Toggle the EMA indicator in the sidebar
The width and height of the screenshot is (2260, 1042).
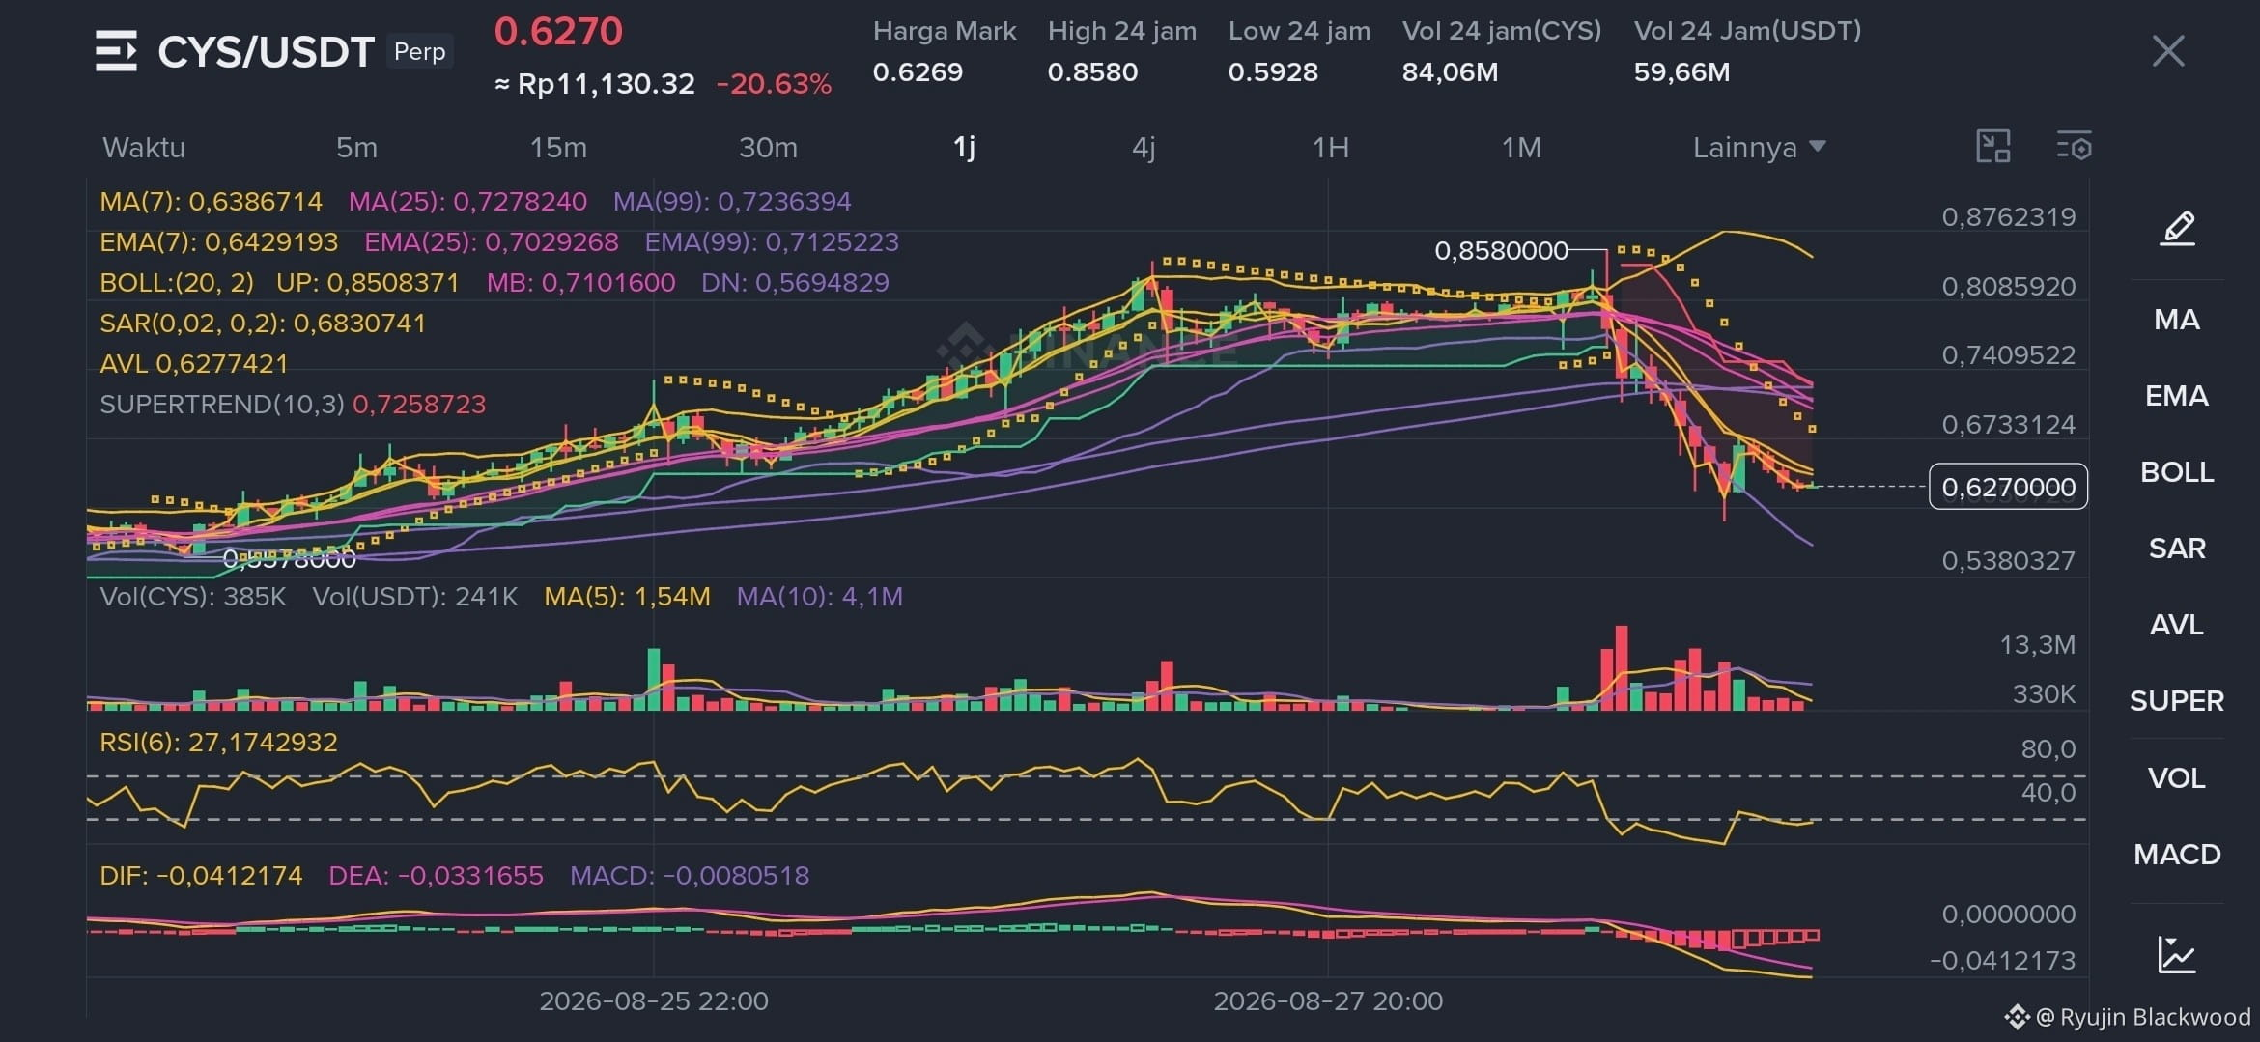pyautogui.click(x=2177, y=396)
